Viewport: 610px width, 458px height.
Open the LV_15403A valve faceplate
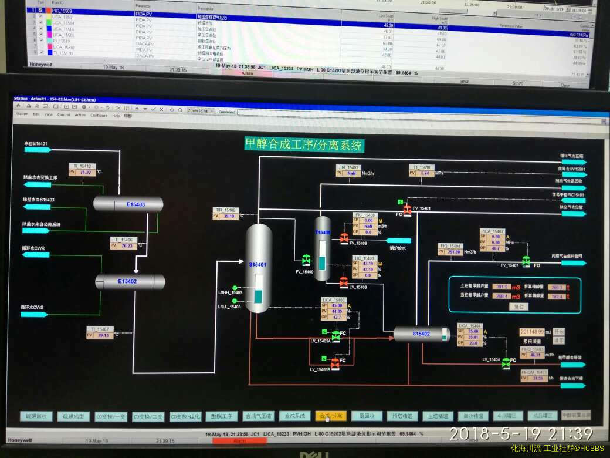coord(335,336)
